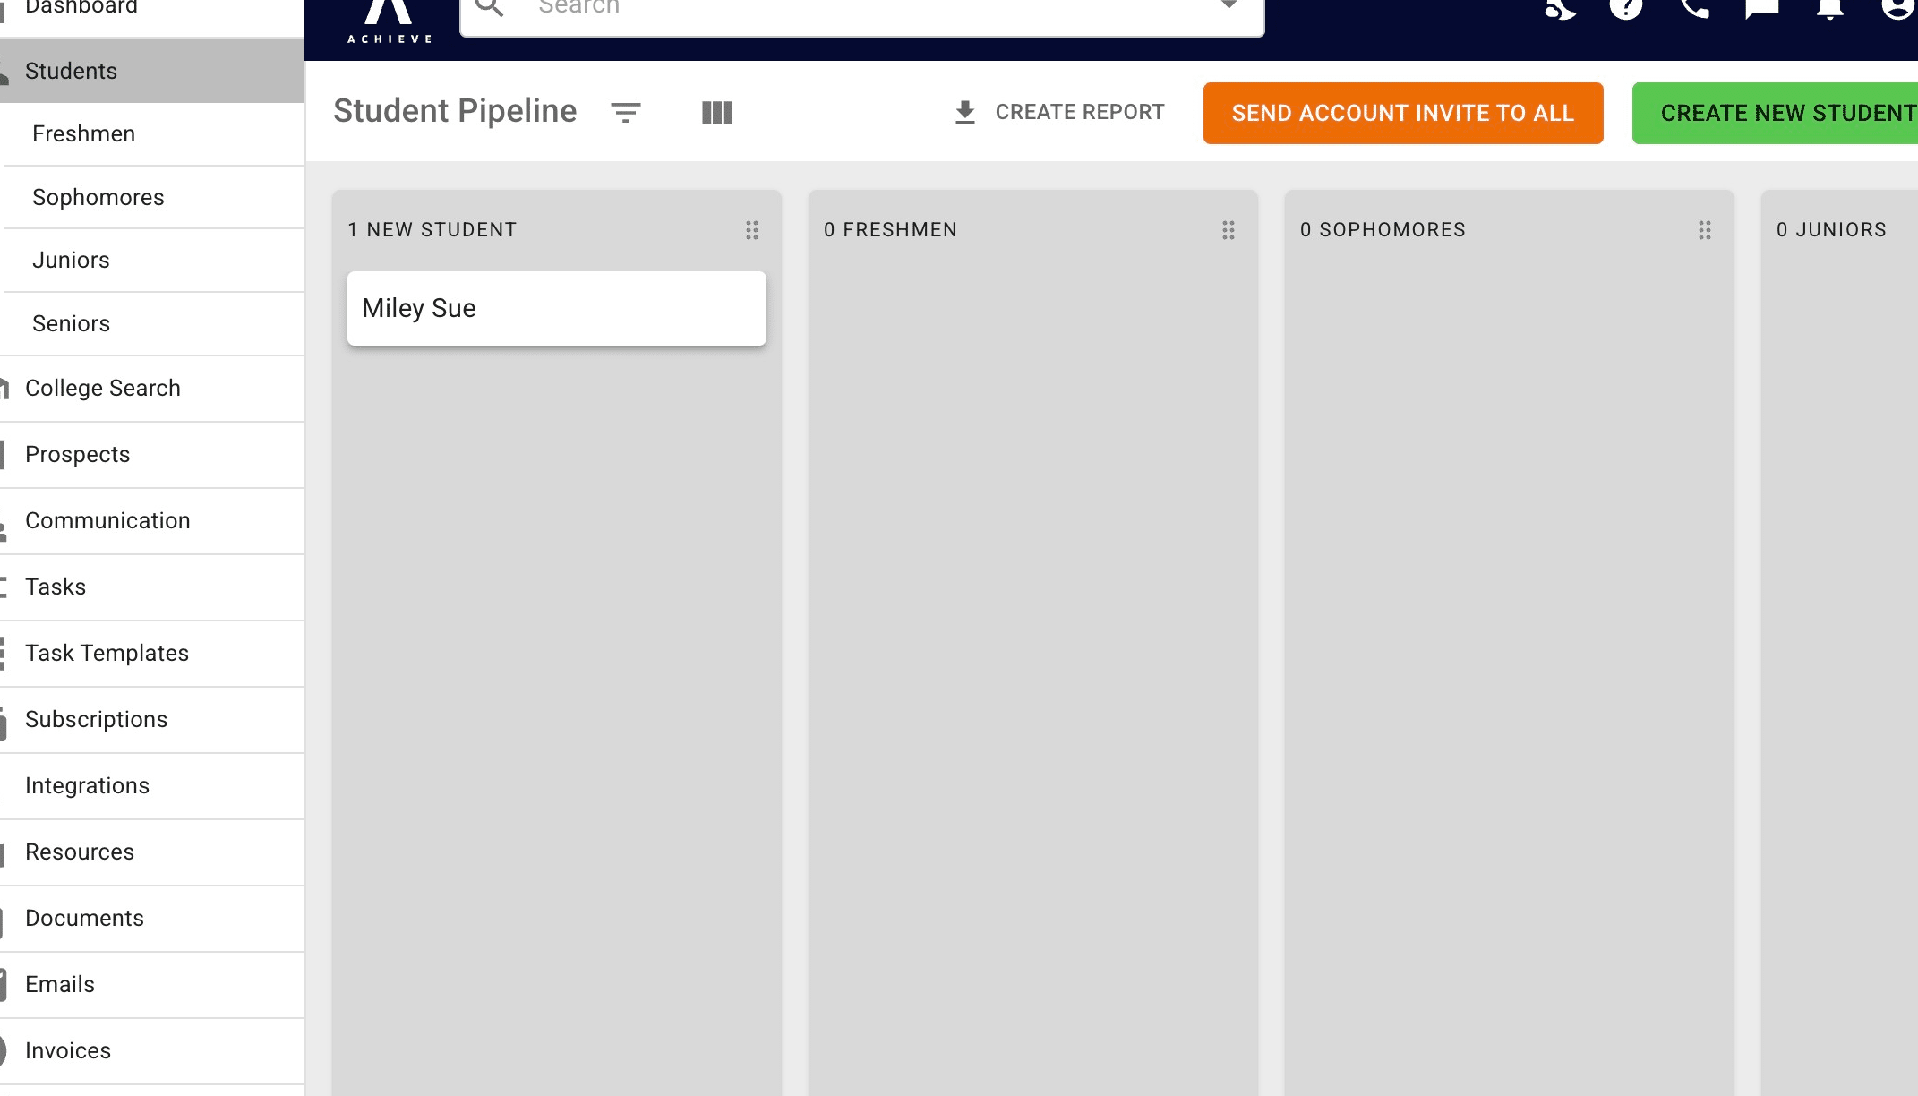1918x1096 pixels.
Task: Click the search magnifier icon
Action: click(489, 7)
